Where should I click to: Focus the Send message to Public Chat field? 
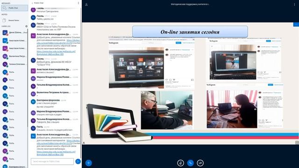52,161
